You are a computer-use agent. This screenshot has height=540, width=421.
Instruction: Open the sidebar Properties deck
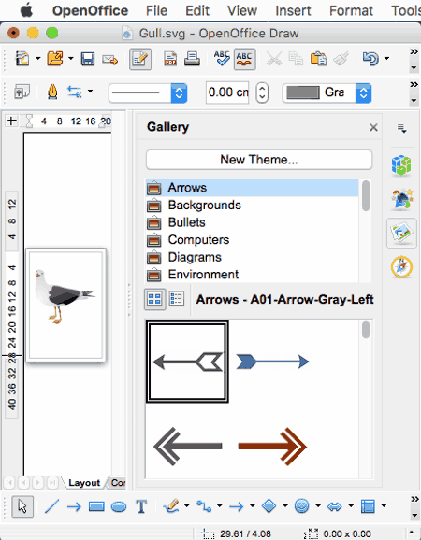[401, 165]
